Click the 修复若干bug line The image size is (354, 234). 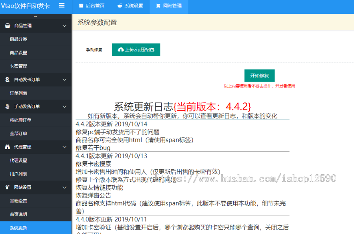93,148
